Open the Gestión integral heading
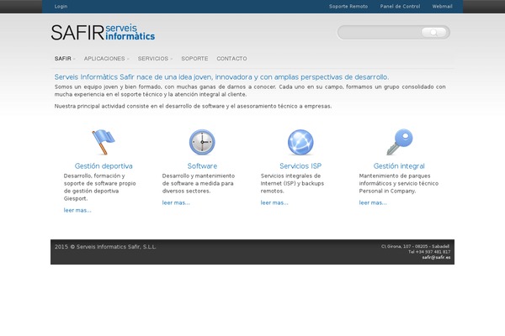 399,166
